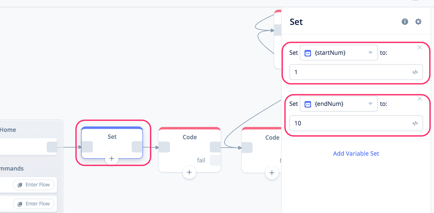This screenshot has height=213, width=434.
Task: Remove the startNum variable set
Action: coord(420,48)
